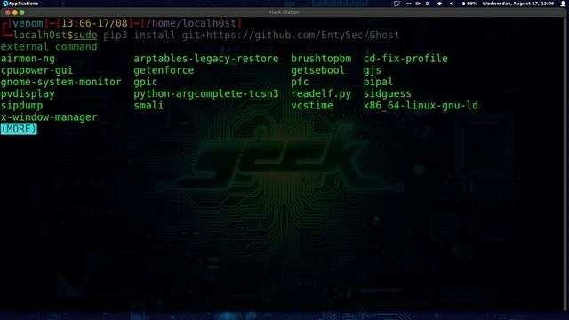This screenshot has height=320, width=569.
Task: Open the battery indicator showing 99%
Action: tap(469, 4)
